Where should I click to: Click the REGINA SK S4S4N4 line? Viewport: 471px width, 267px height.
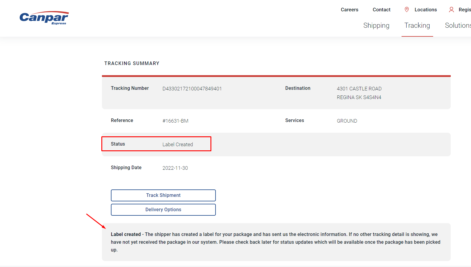359,97
